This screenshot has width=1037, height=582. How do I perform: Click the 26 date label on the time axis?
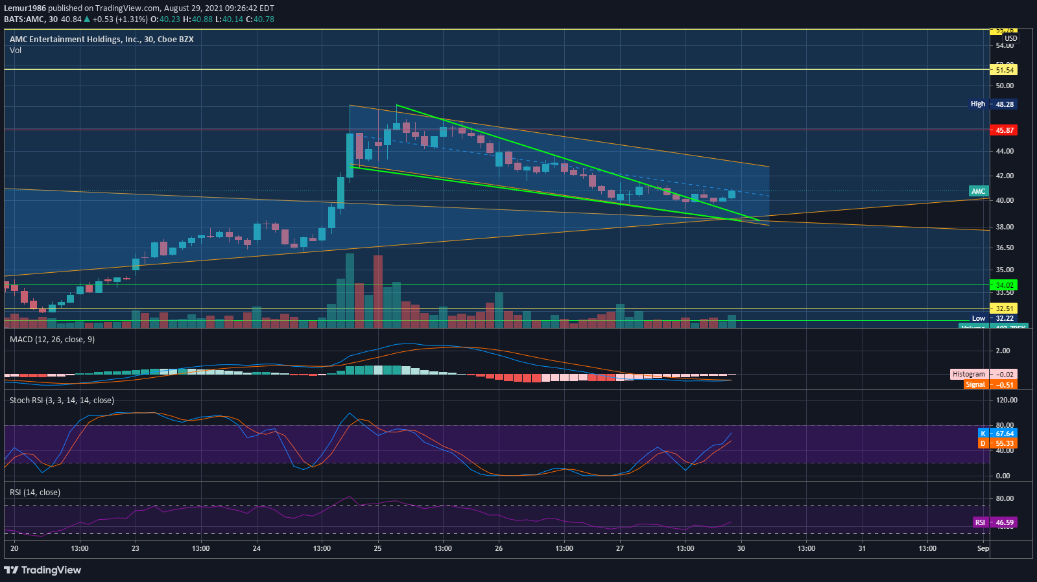click(499, 548)
